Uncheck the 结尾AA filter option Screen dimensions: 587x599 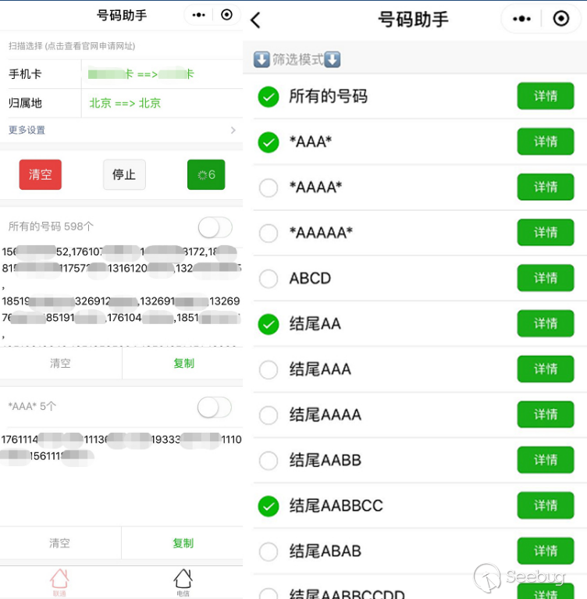[x=269, y=324]
